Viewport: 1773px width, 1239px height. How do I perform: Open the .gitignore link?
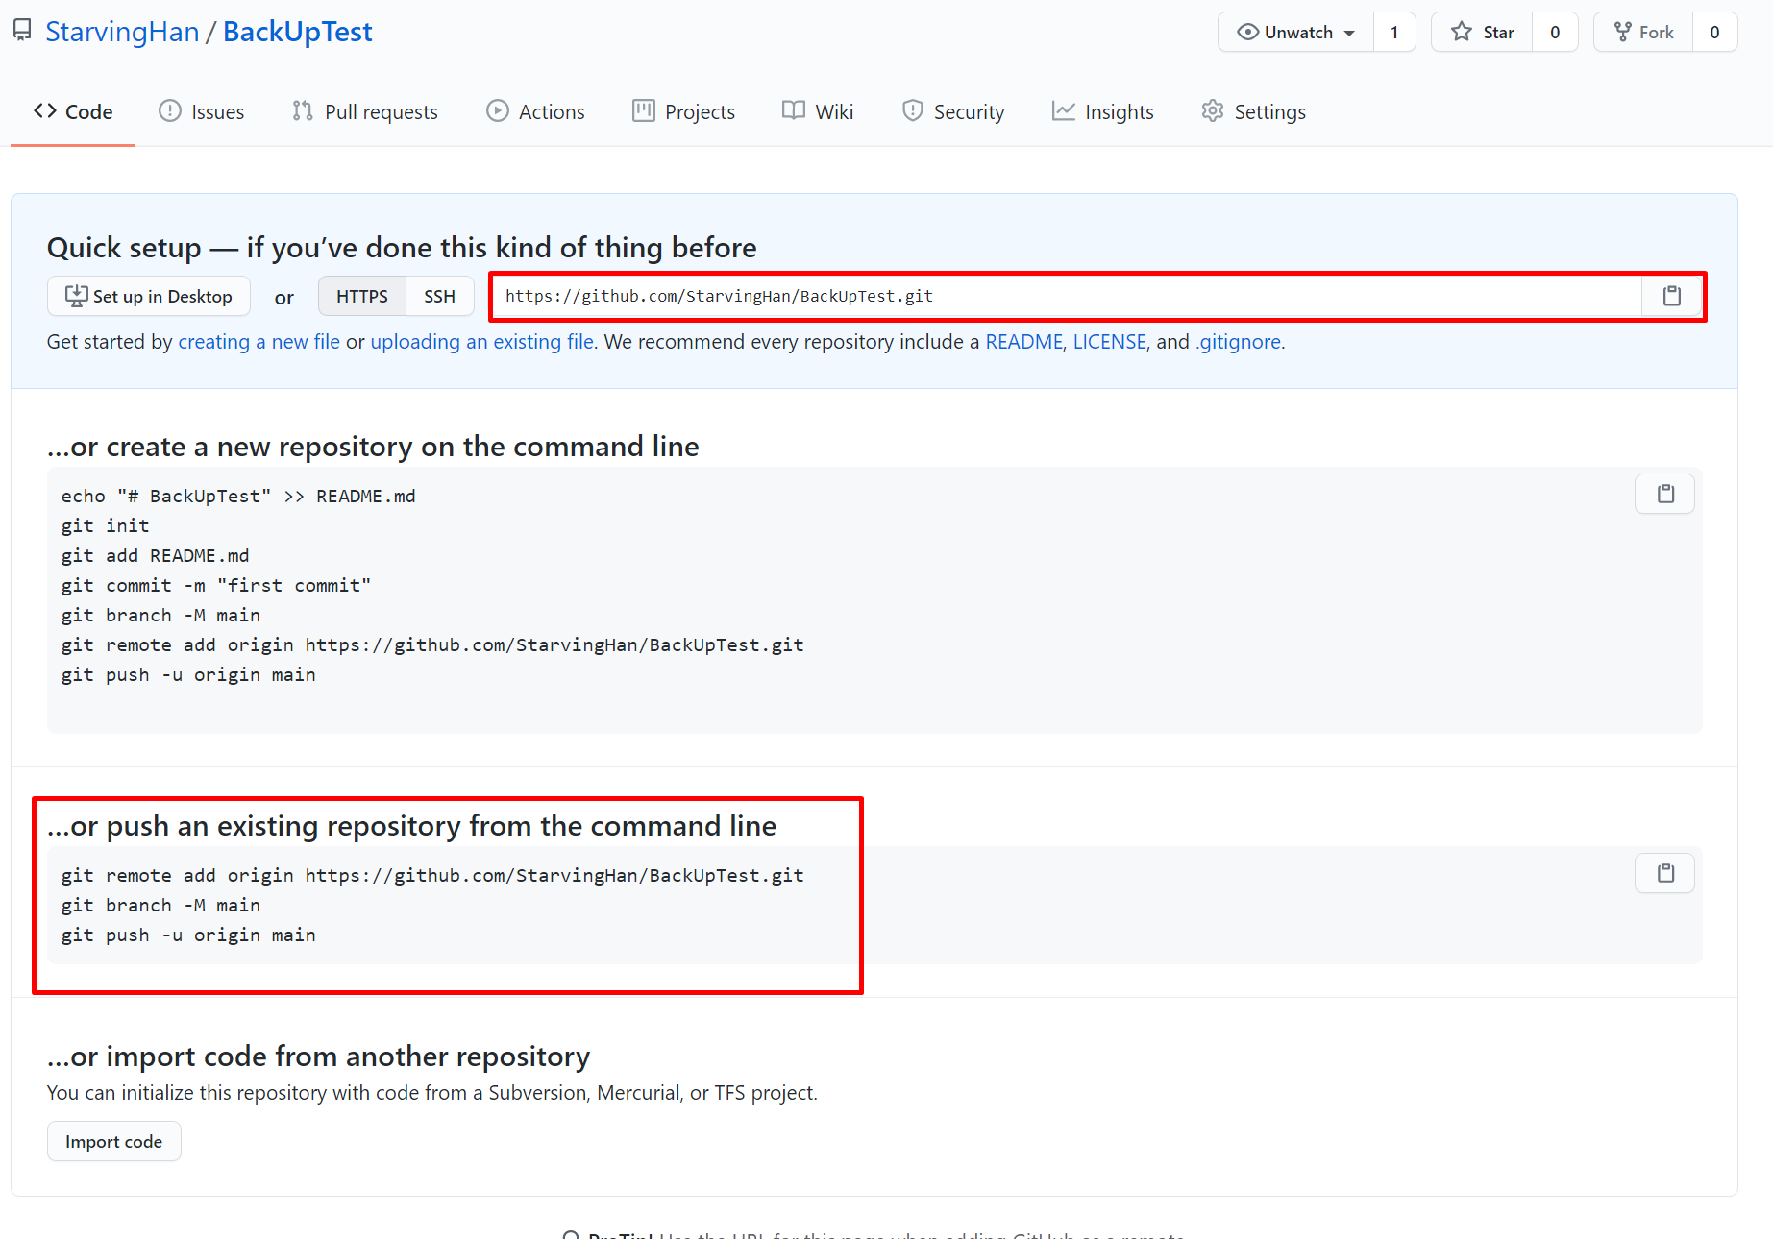1239,342
